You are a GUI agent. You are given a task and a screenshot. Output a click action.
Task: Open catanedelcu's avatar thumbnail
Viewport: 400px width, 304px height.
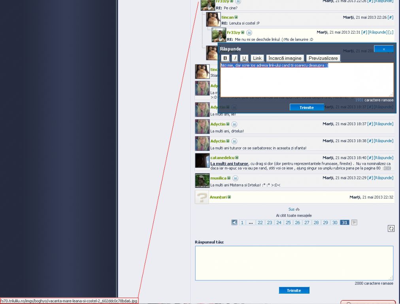[202, 160]
